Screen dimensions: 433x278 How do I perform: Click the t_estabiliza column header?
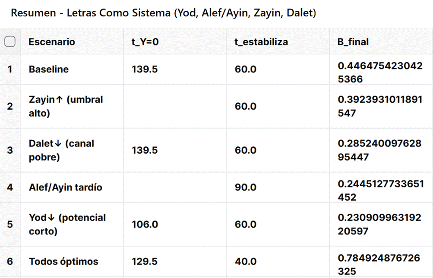point(261,42)
